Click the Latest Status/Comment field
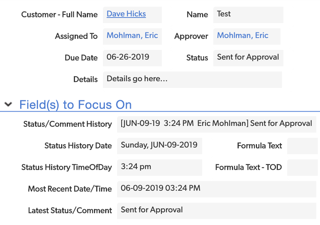 pyautogui.click(x=217, y=211)
